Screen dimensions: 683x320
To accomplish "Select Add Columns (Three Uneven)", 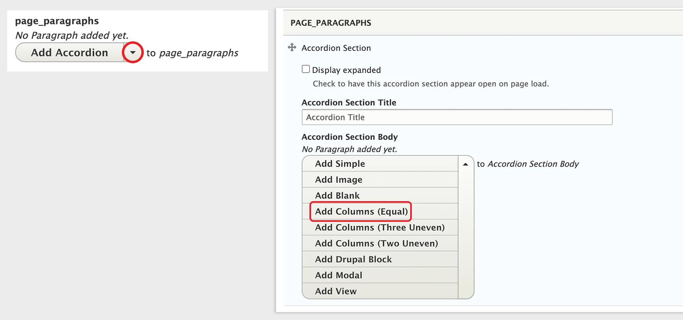I will [380, 227].
